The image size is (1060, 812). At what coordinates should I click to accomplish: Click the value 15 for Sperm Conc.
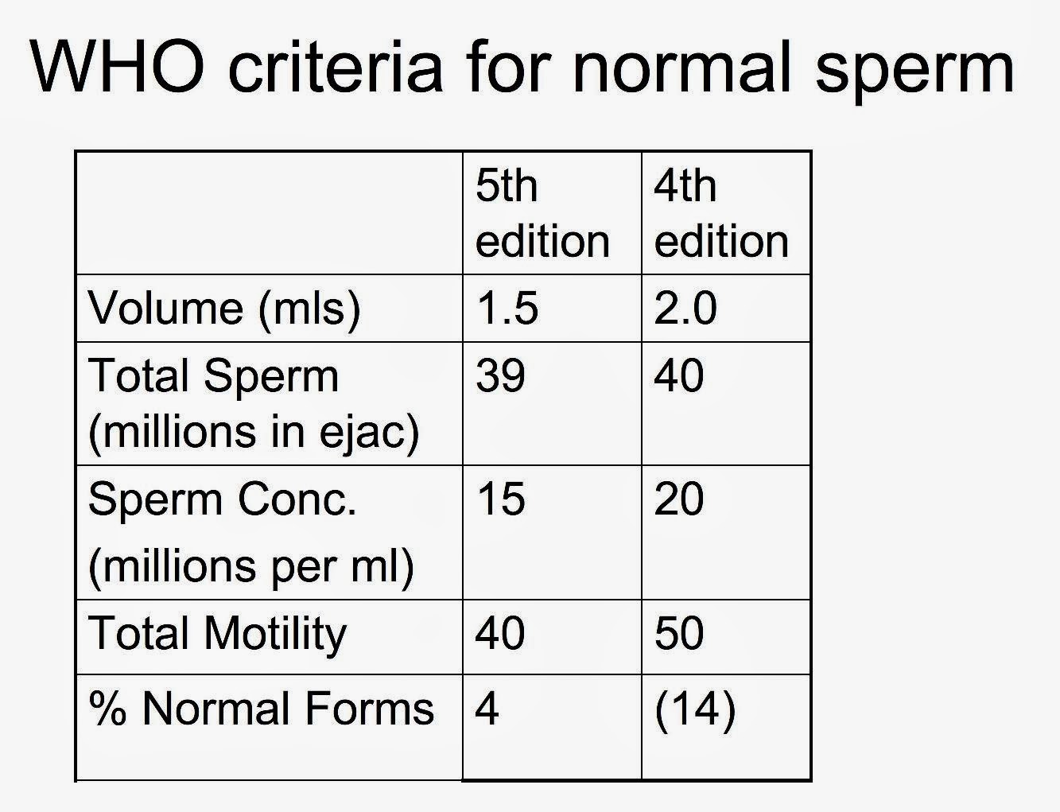pos(500,499)
